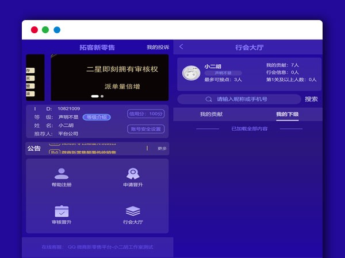345x258 pixels.
Task: Click the green window control dot
Action: point(45,30)
